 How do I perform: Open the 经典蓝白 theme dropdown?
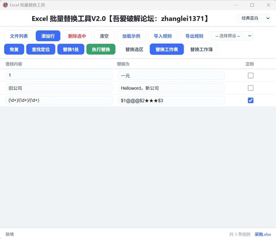click(x=254, y=18)
